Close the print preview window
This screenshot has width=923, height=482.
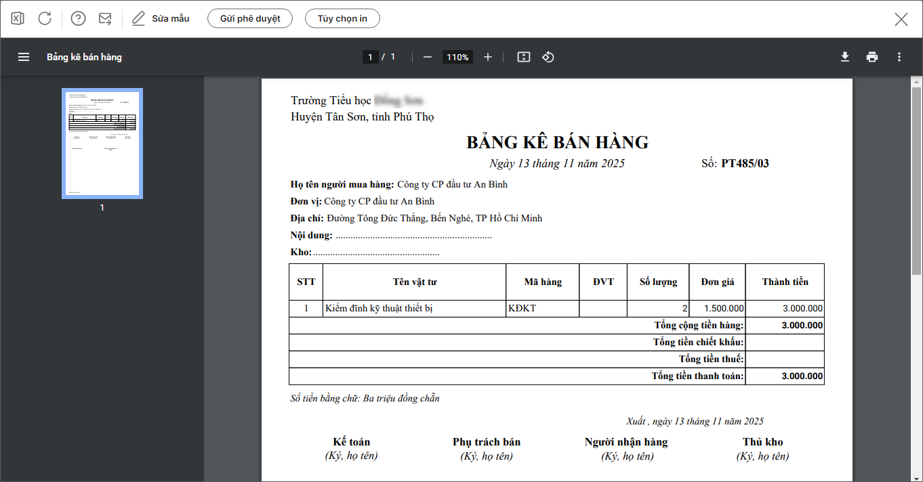pos(901,19)
